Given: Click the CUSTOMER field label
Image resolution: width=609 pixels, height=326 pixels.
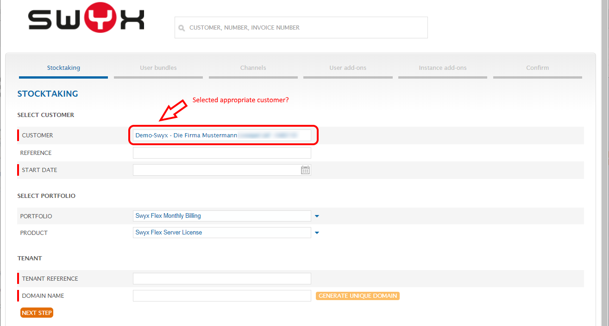Looking at the screenshot, I should pyautogui.click(x=38, y=135).
